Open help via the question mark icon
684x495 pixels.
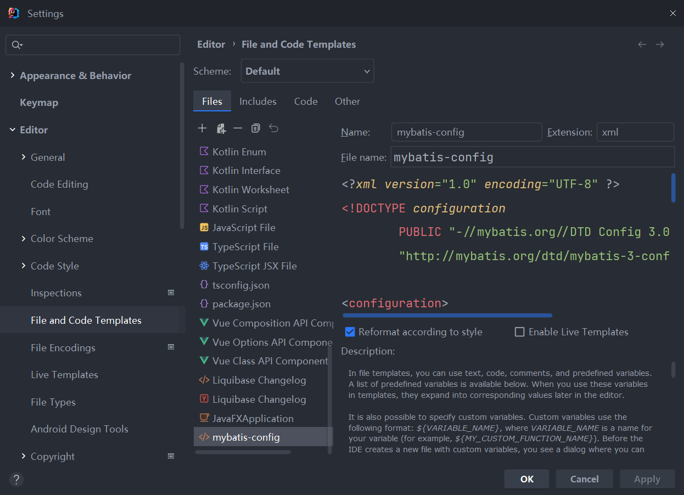pyautogui.click(x=16, y=479)
